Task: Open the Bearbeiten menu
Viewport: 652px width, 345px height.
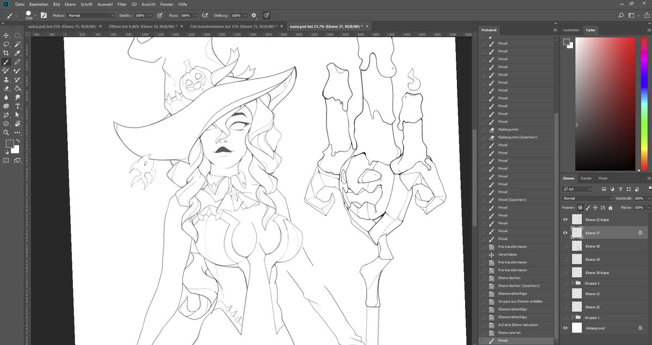Action: (37, 4)
